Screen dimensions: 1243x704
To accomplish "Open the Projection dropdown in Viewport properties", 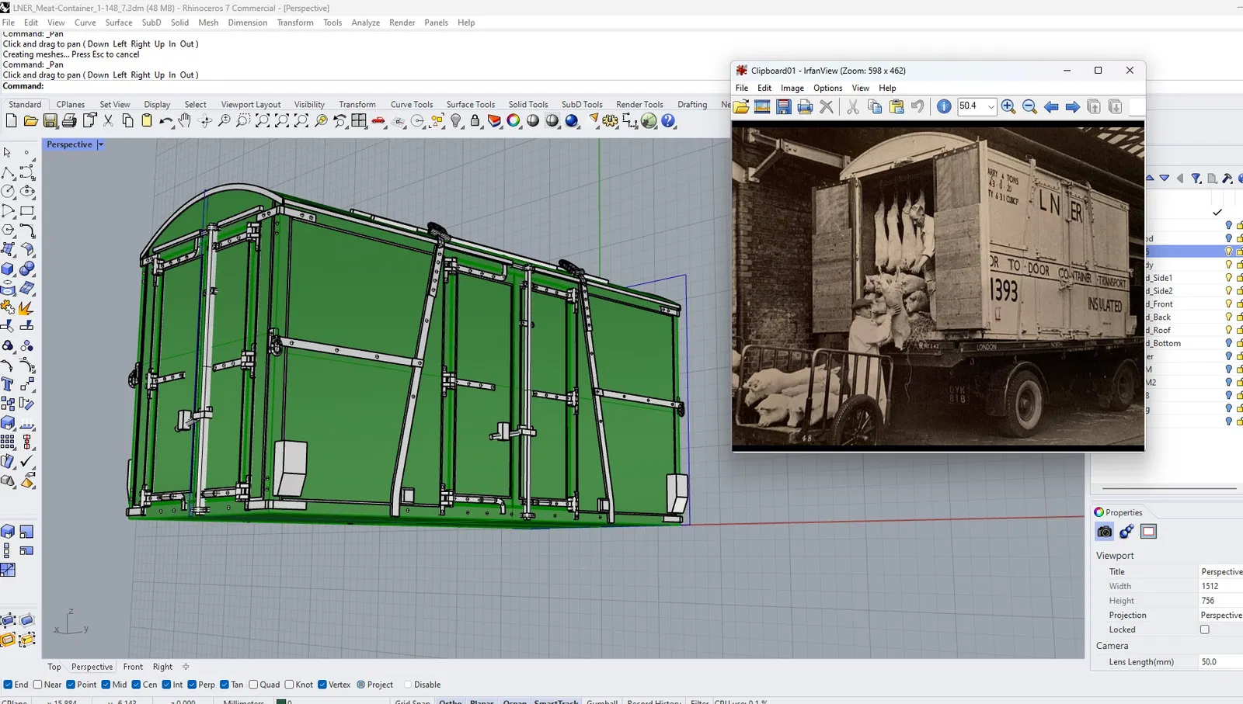I will click(x=1220, y=616).
